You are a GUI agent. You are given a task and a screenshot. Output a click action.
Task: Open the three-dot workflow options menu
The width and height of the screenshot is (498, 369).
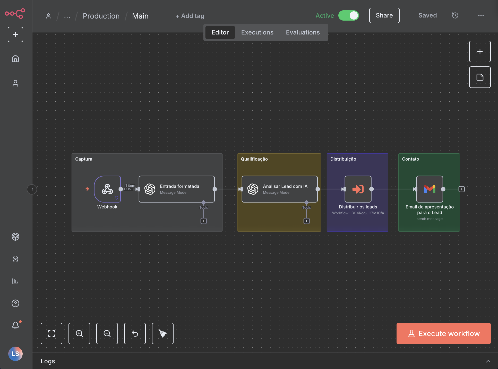pos(481,15)
